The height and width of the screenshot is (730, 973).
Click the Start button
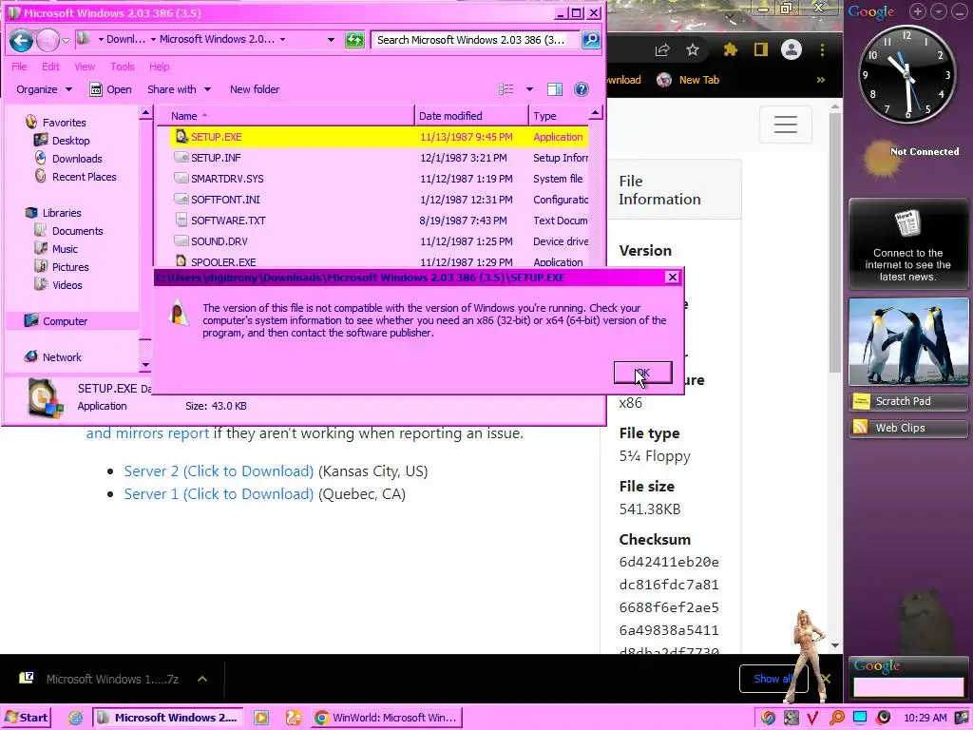click(x=27, y=718)
